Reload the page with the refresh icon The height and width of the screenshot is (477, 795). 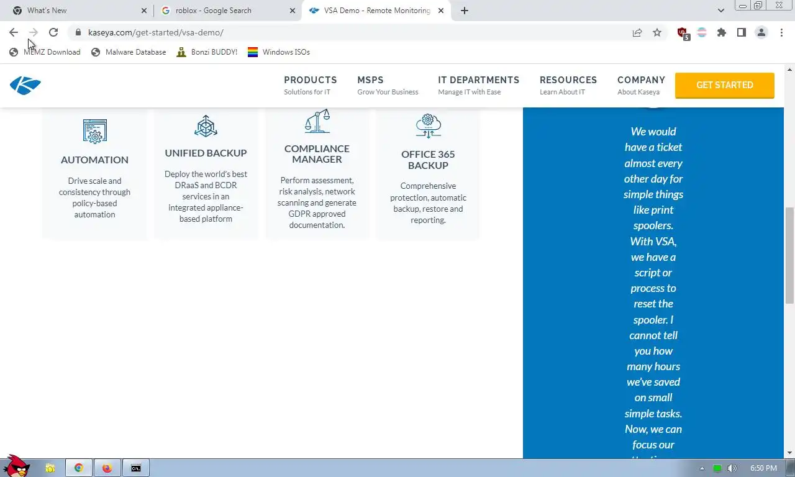pos(53,32)
